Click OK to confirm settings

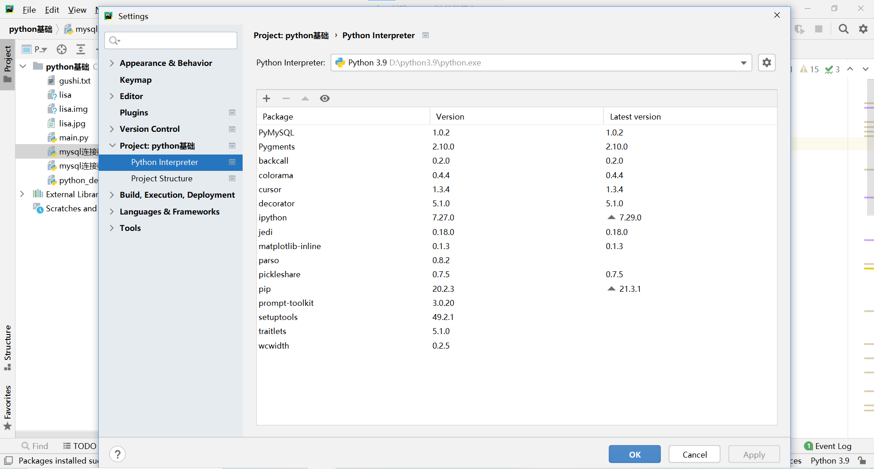[635, 454]
